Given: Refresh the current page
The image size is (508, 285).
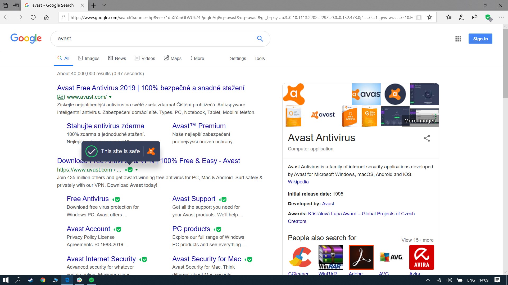Looking at the screenshot, I should pyautogui.click(x=33, y=17).
